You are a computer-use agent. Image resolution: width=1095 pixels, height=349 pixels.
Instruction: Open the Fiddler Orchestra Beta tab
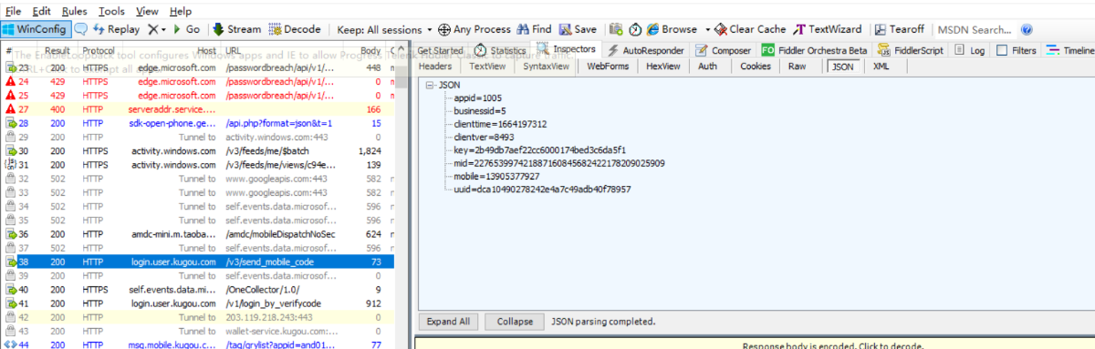(x=814, y=50)
